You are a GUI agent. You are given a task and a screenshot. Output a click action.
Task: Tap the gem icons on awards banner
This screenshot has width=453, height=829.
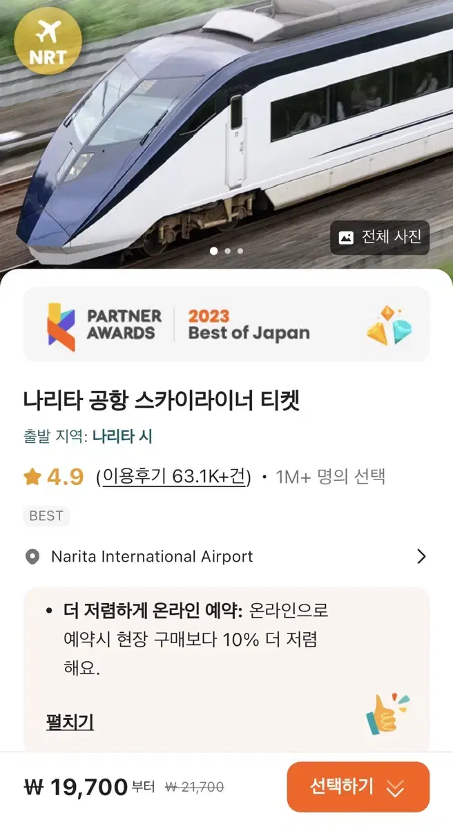(388, 325)
